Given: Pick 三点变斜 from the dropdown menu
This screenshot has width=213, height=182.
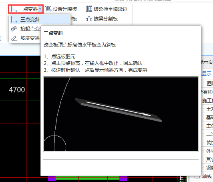Looking at the screenshot, I should [40, 19].
